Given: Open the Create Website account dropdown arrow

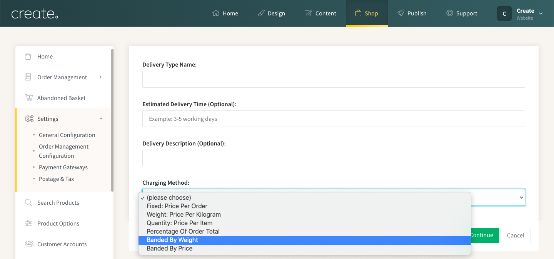Looking at the screenshot, I should pyautogui.click(x=541, y=13).
